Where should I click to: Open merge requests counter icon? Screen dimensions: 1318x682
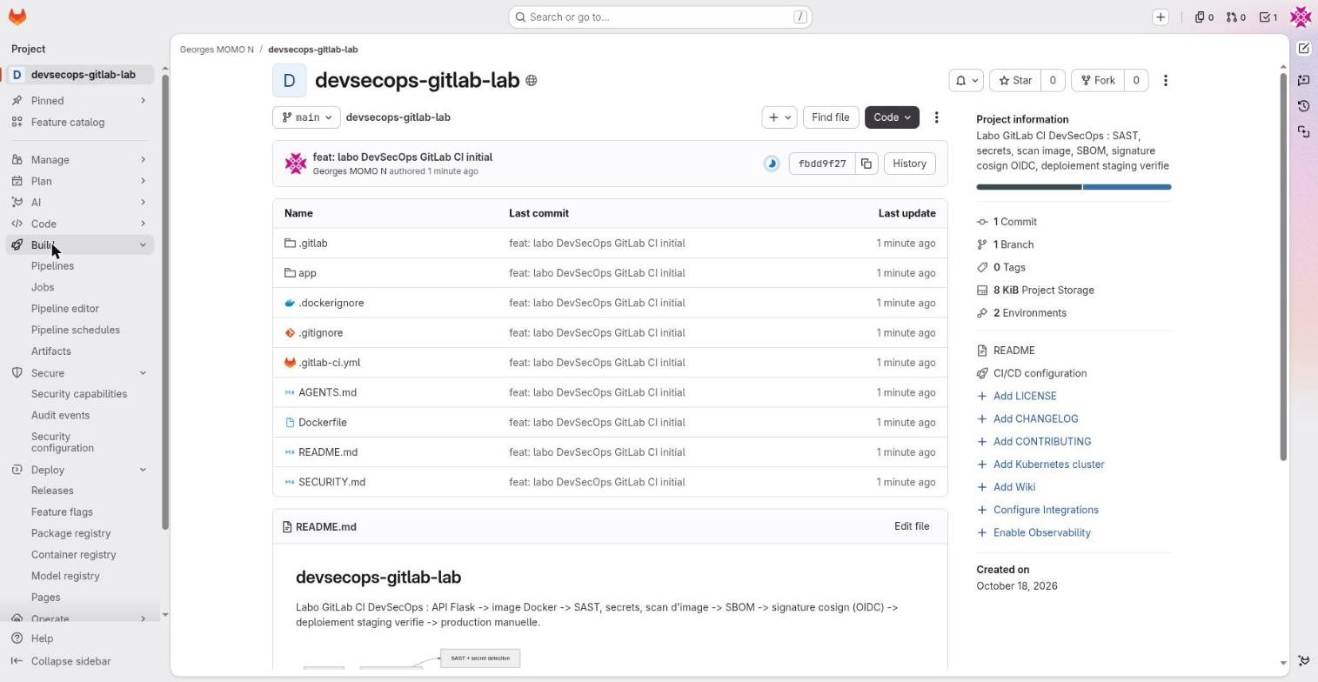tap(1236, 17)
